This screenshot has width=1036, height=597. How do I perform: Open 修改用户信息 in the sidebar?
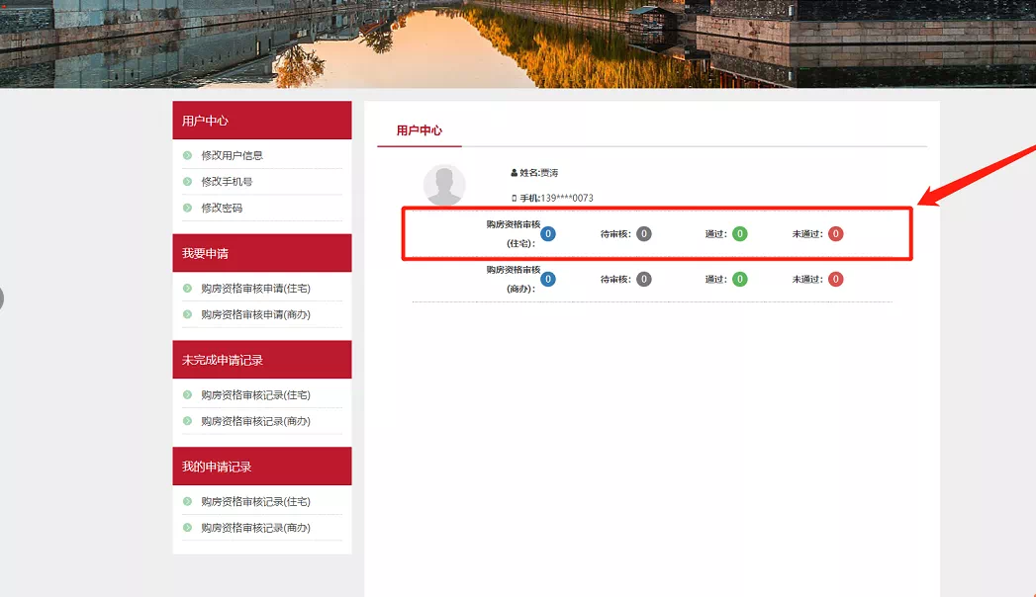(x=232, y=155)
